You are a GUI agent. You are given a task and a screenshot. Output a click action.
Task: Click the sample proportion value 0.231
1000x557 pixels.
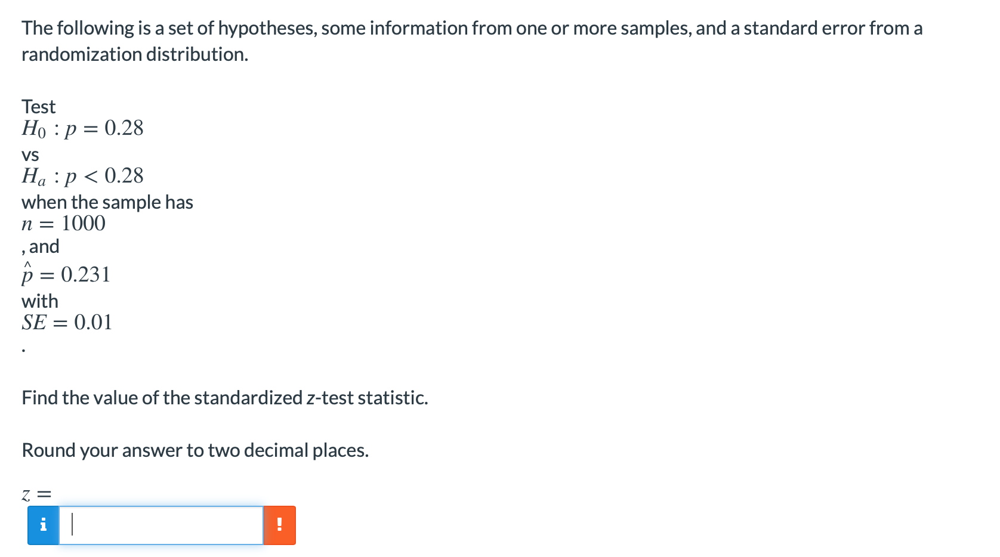coord(86,274)
